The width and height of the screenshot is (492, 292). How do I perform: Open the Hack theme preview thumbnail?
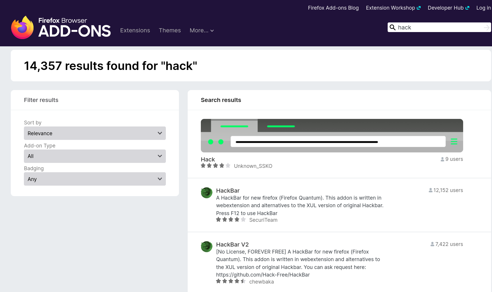click(332, 136)
